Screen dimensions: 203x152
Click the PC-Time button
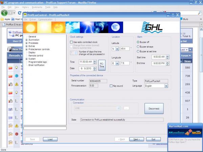(x=102, y=65)
